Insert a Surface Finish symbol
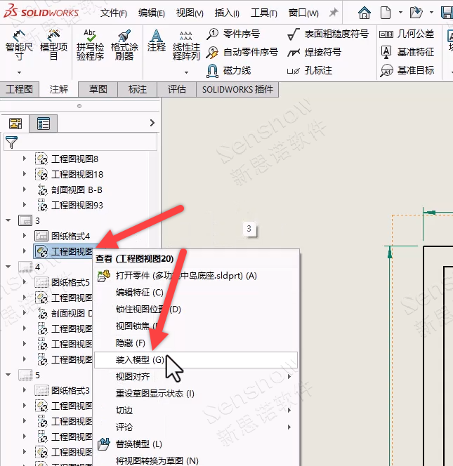 327,34
